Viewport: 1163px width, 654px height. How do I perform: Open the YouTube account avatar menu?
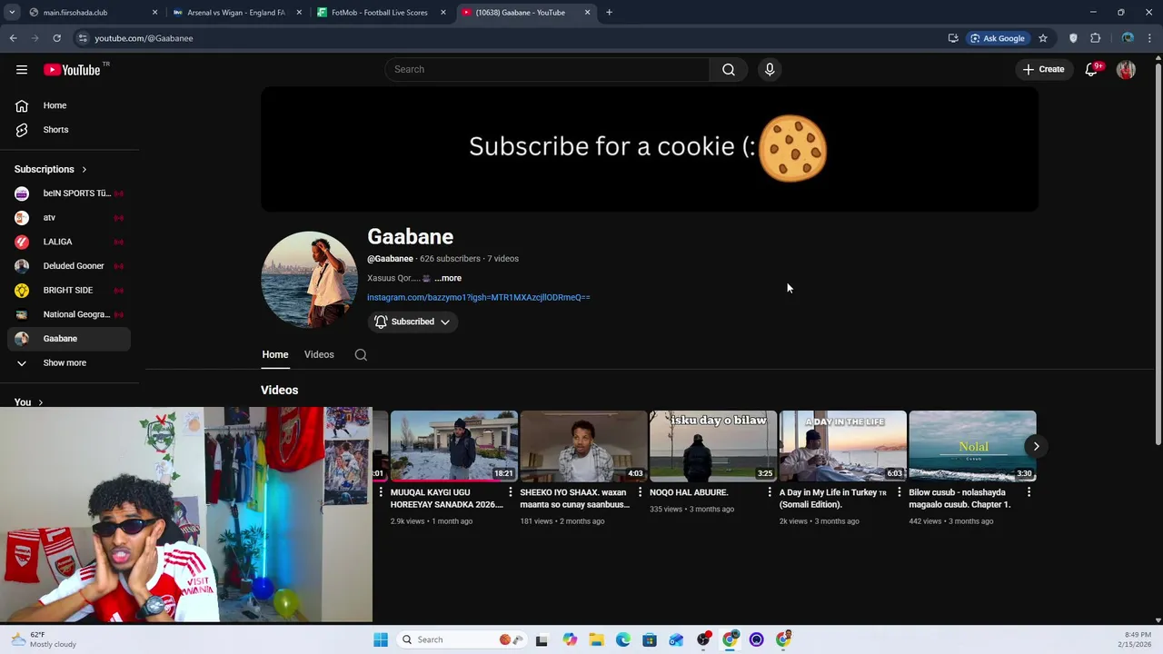[1126, 69]
